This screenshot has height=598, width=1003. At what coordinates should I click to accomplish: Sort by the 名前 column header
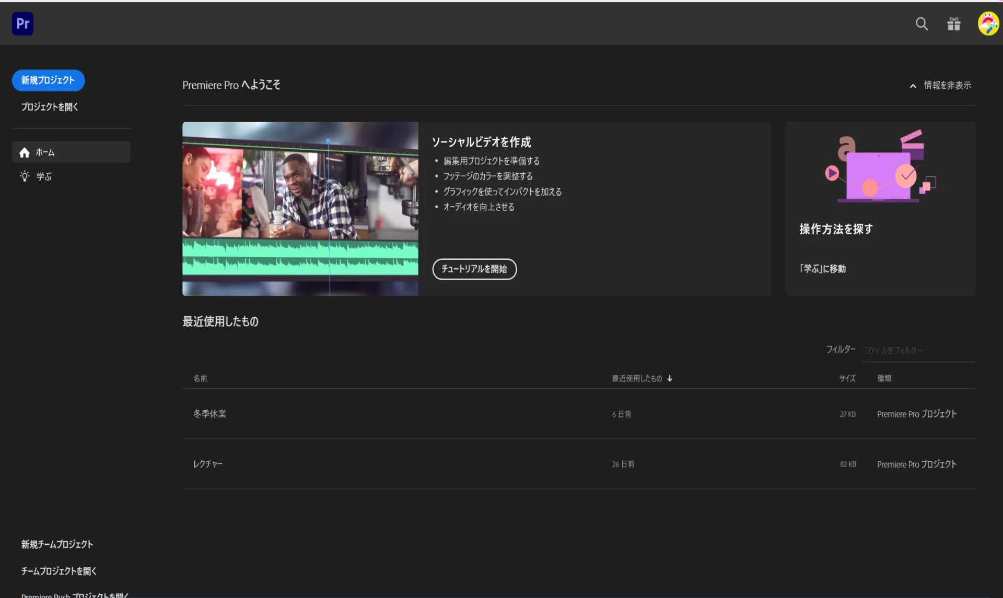(200, 378)
